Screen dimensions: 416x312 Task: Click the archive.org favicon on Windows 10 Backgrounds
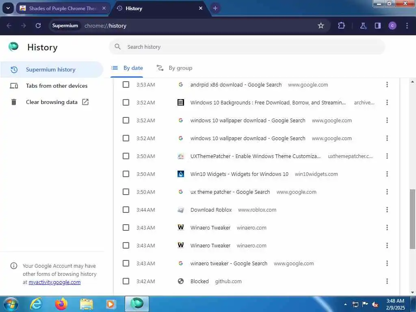point(181,102)
